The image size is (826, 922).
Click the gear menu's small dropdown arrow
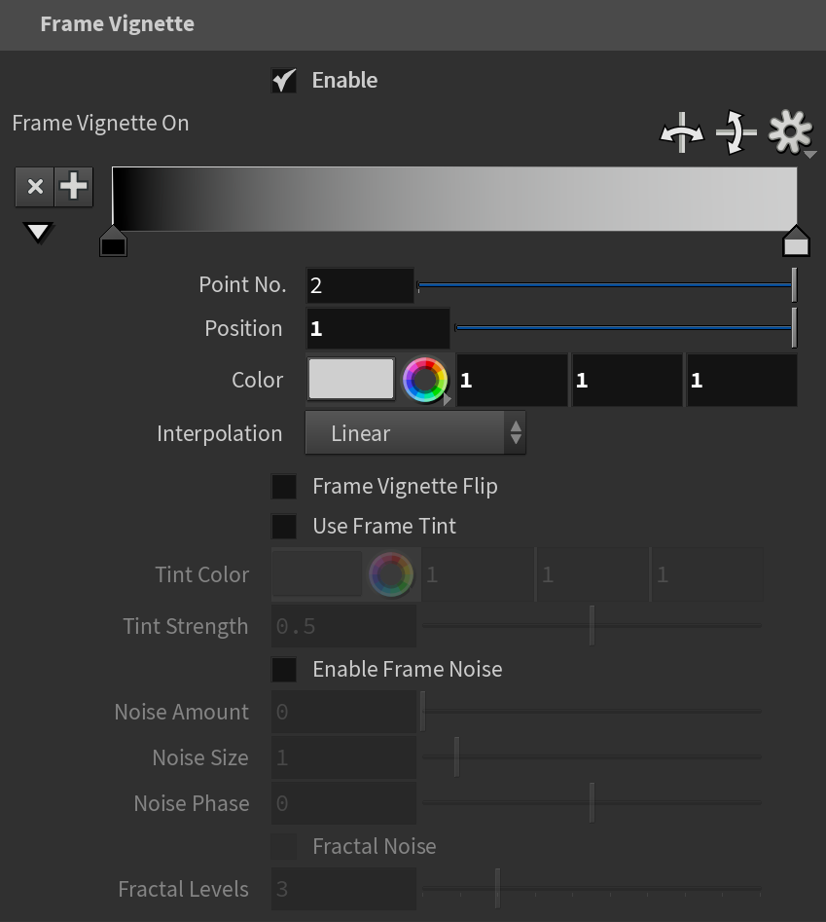810,155
